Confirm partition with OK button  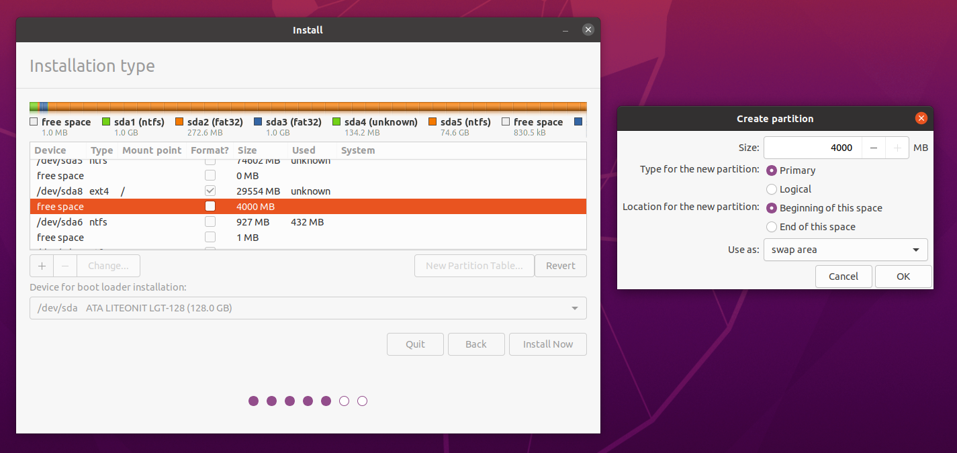(x=903, y=276)
